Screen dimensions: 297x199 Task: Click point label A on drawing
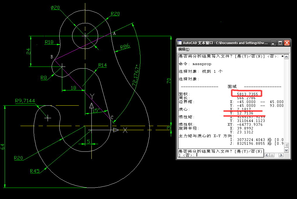[114, 34]
